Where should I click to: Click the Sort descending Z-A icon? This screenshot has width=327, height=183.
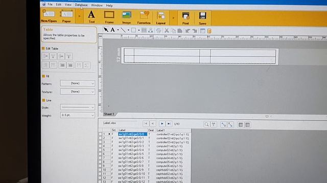click(x=230, y=125)
